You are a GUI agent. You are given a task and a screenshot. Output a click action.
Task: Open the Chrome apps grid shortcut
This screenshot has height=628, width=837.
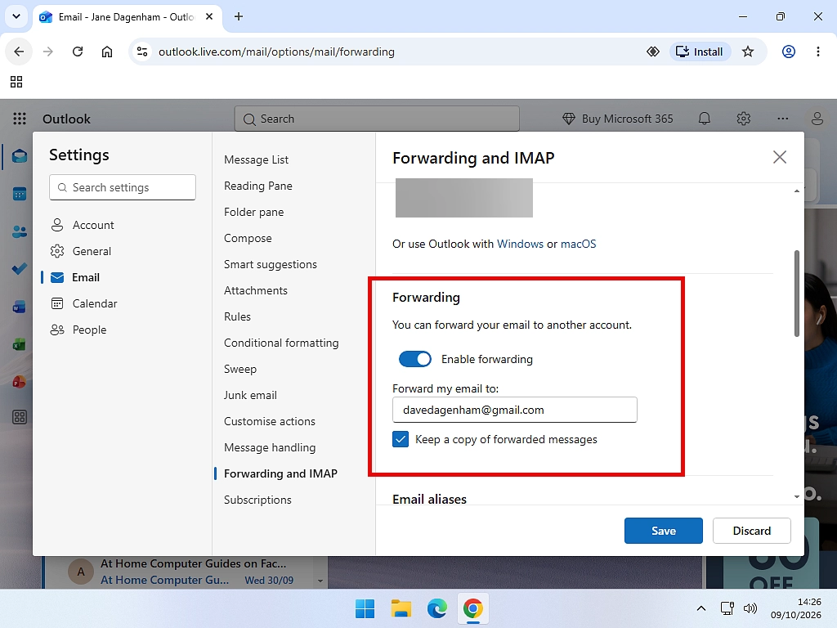click(16, 82)
